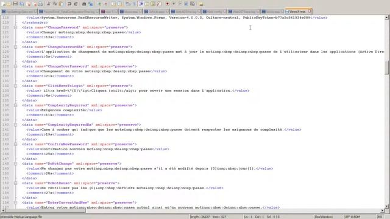
Task: Collapse the ClickHereToLogin data block
Action: [x=15, y=86]
